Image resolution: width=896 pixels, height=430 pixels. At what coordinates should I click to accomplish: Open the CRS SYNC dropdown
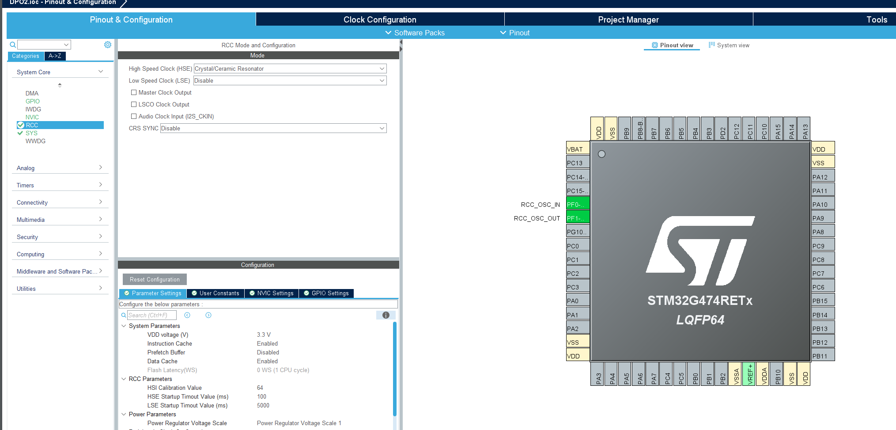[273, 128]
